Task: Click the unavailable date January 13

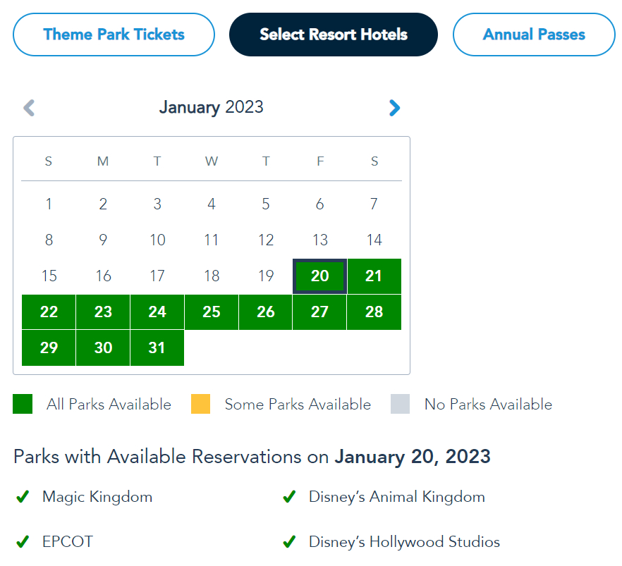Action: (x=319, y=240)
